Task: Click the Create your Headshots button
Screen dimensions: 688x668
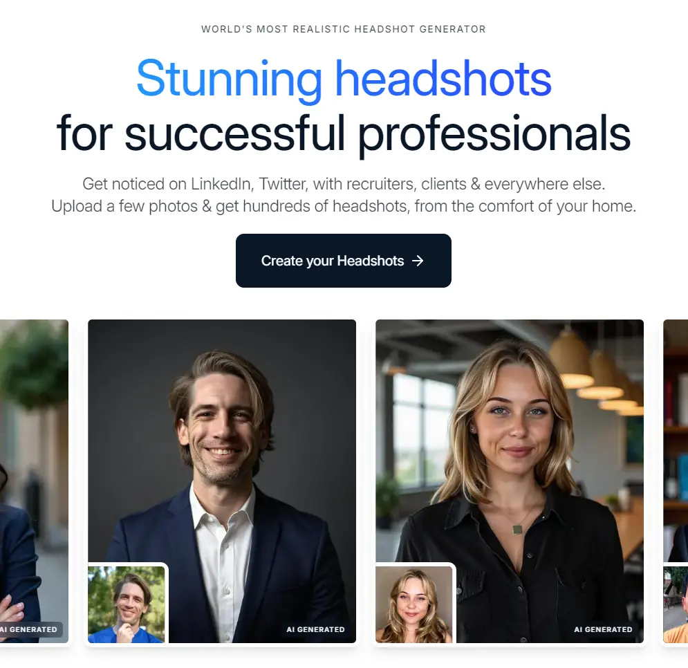Action: pos(343,261)
